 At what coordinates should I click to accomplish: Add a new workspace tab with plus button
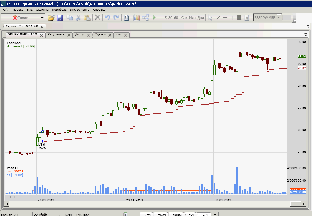(215, 214)
